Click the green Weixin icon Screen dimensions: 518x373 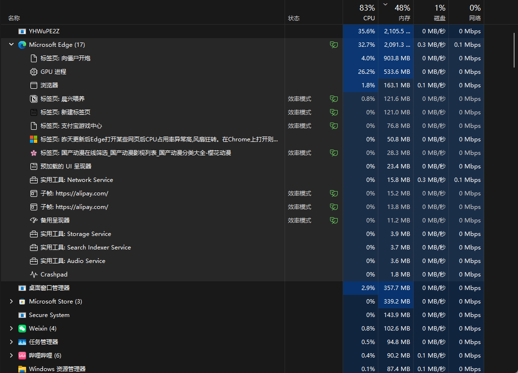point(22,329)
